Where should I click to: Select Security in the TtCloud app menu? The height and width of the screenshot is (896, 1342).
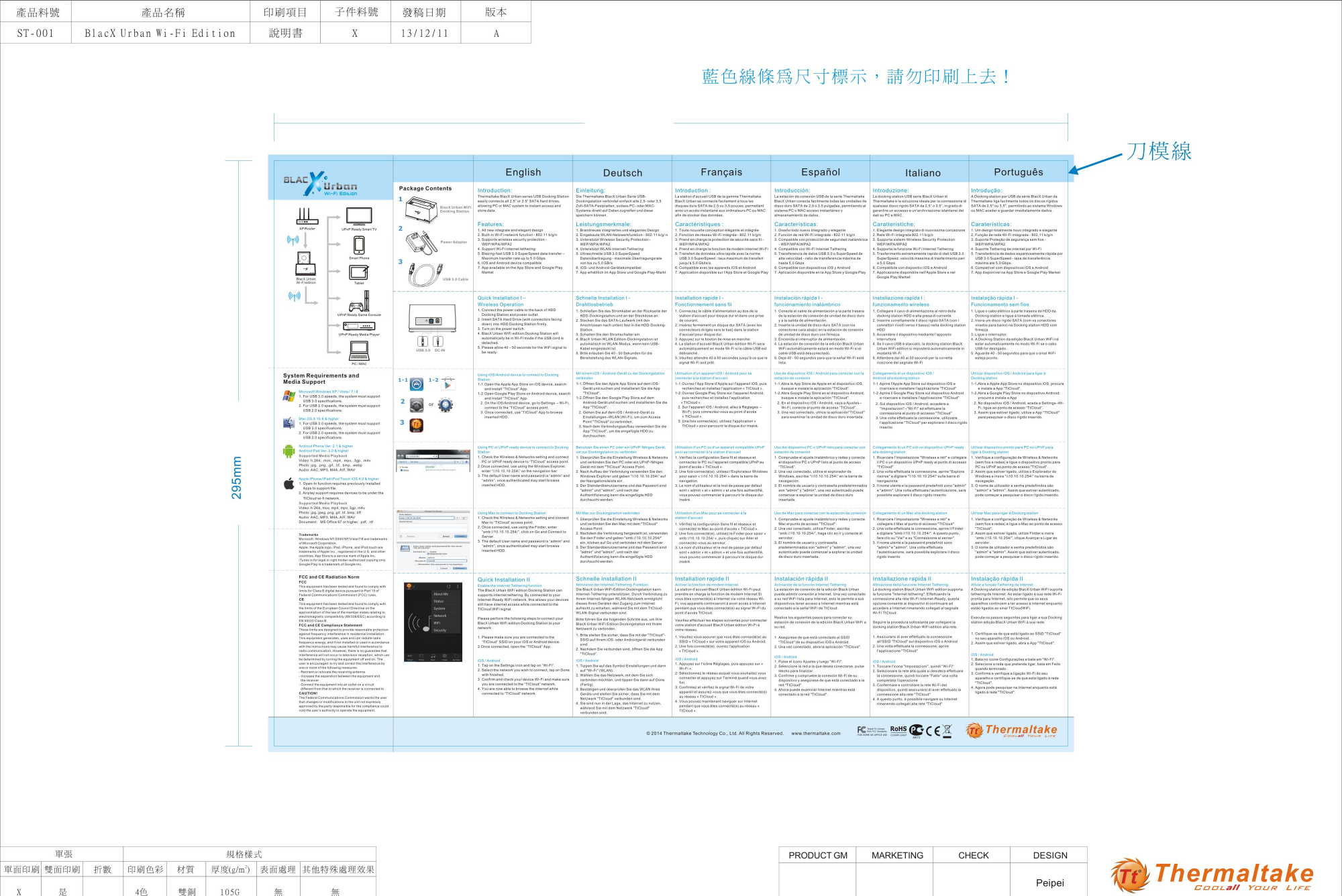point(440,630)
